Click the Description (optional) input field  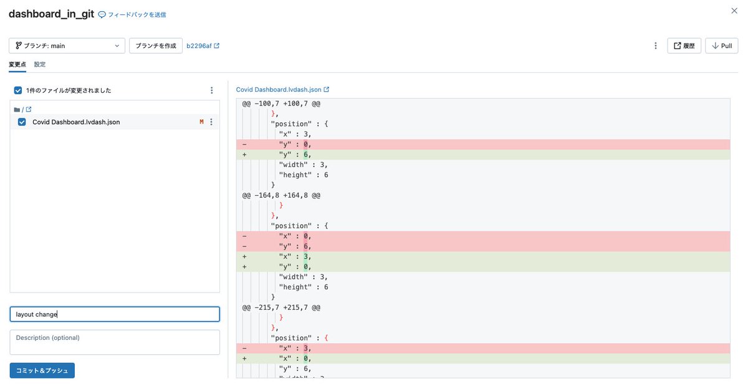(114, 342)
